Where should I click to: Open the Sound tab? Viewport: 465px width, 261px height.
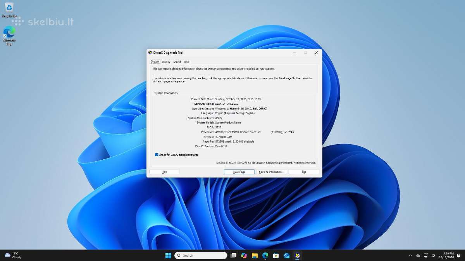[177, 62]
